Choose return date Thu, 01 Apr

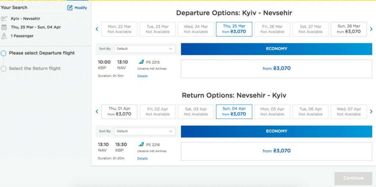pyautogui.click(x=119, y=111)
